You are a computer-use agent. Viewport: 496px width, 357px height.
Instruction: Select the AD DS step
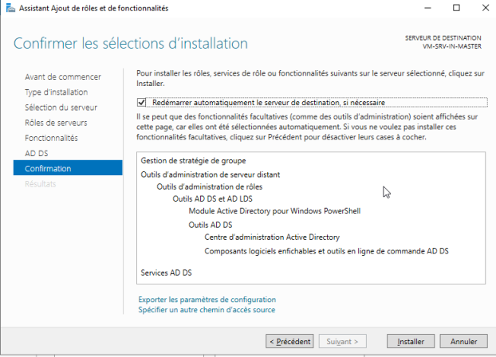pyautogui.click(x=37, y=153)
